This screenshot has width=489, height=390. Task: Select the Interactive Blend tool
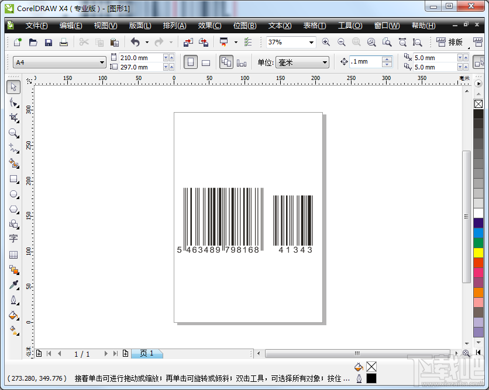click(13, 270)
